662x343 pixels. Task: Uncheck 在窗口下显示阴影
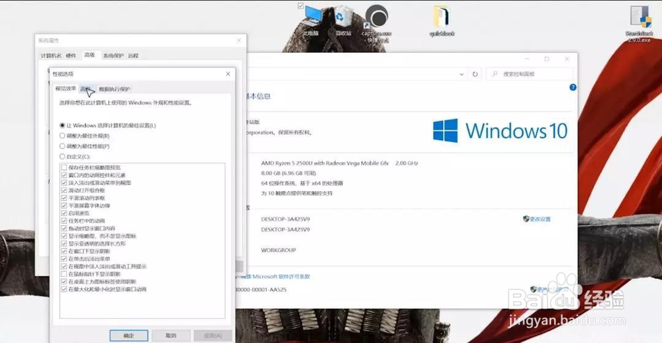[x=64, y=251]
